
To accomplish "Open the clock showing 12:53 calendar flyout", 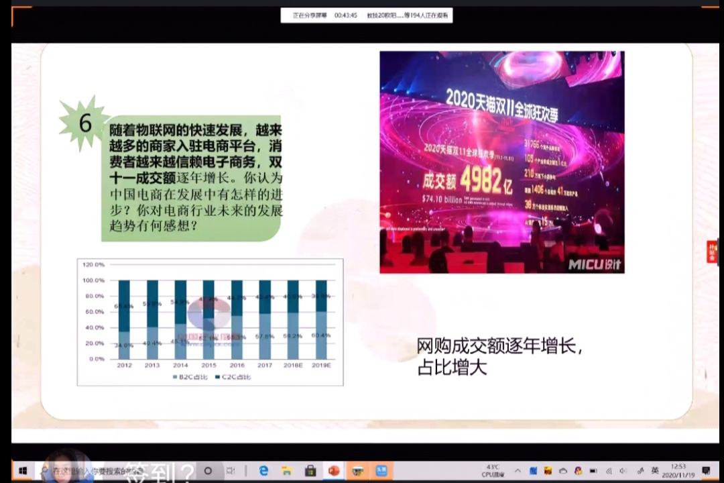I will [678, 470].
